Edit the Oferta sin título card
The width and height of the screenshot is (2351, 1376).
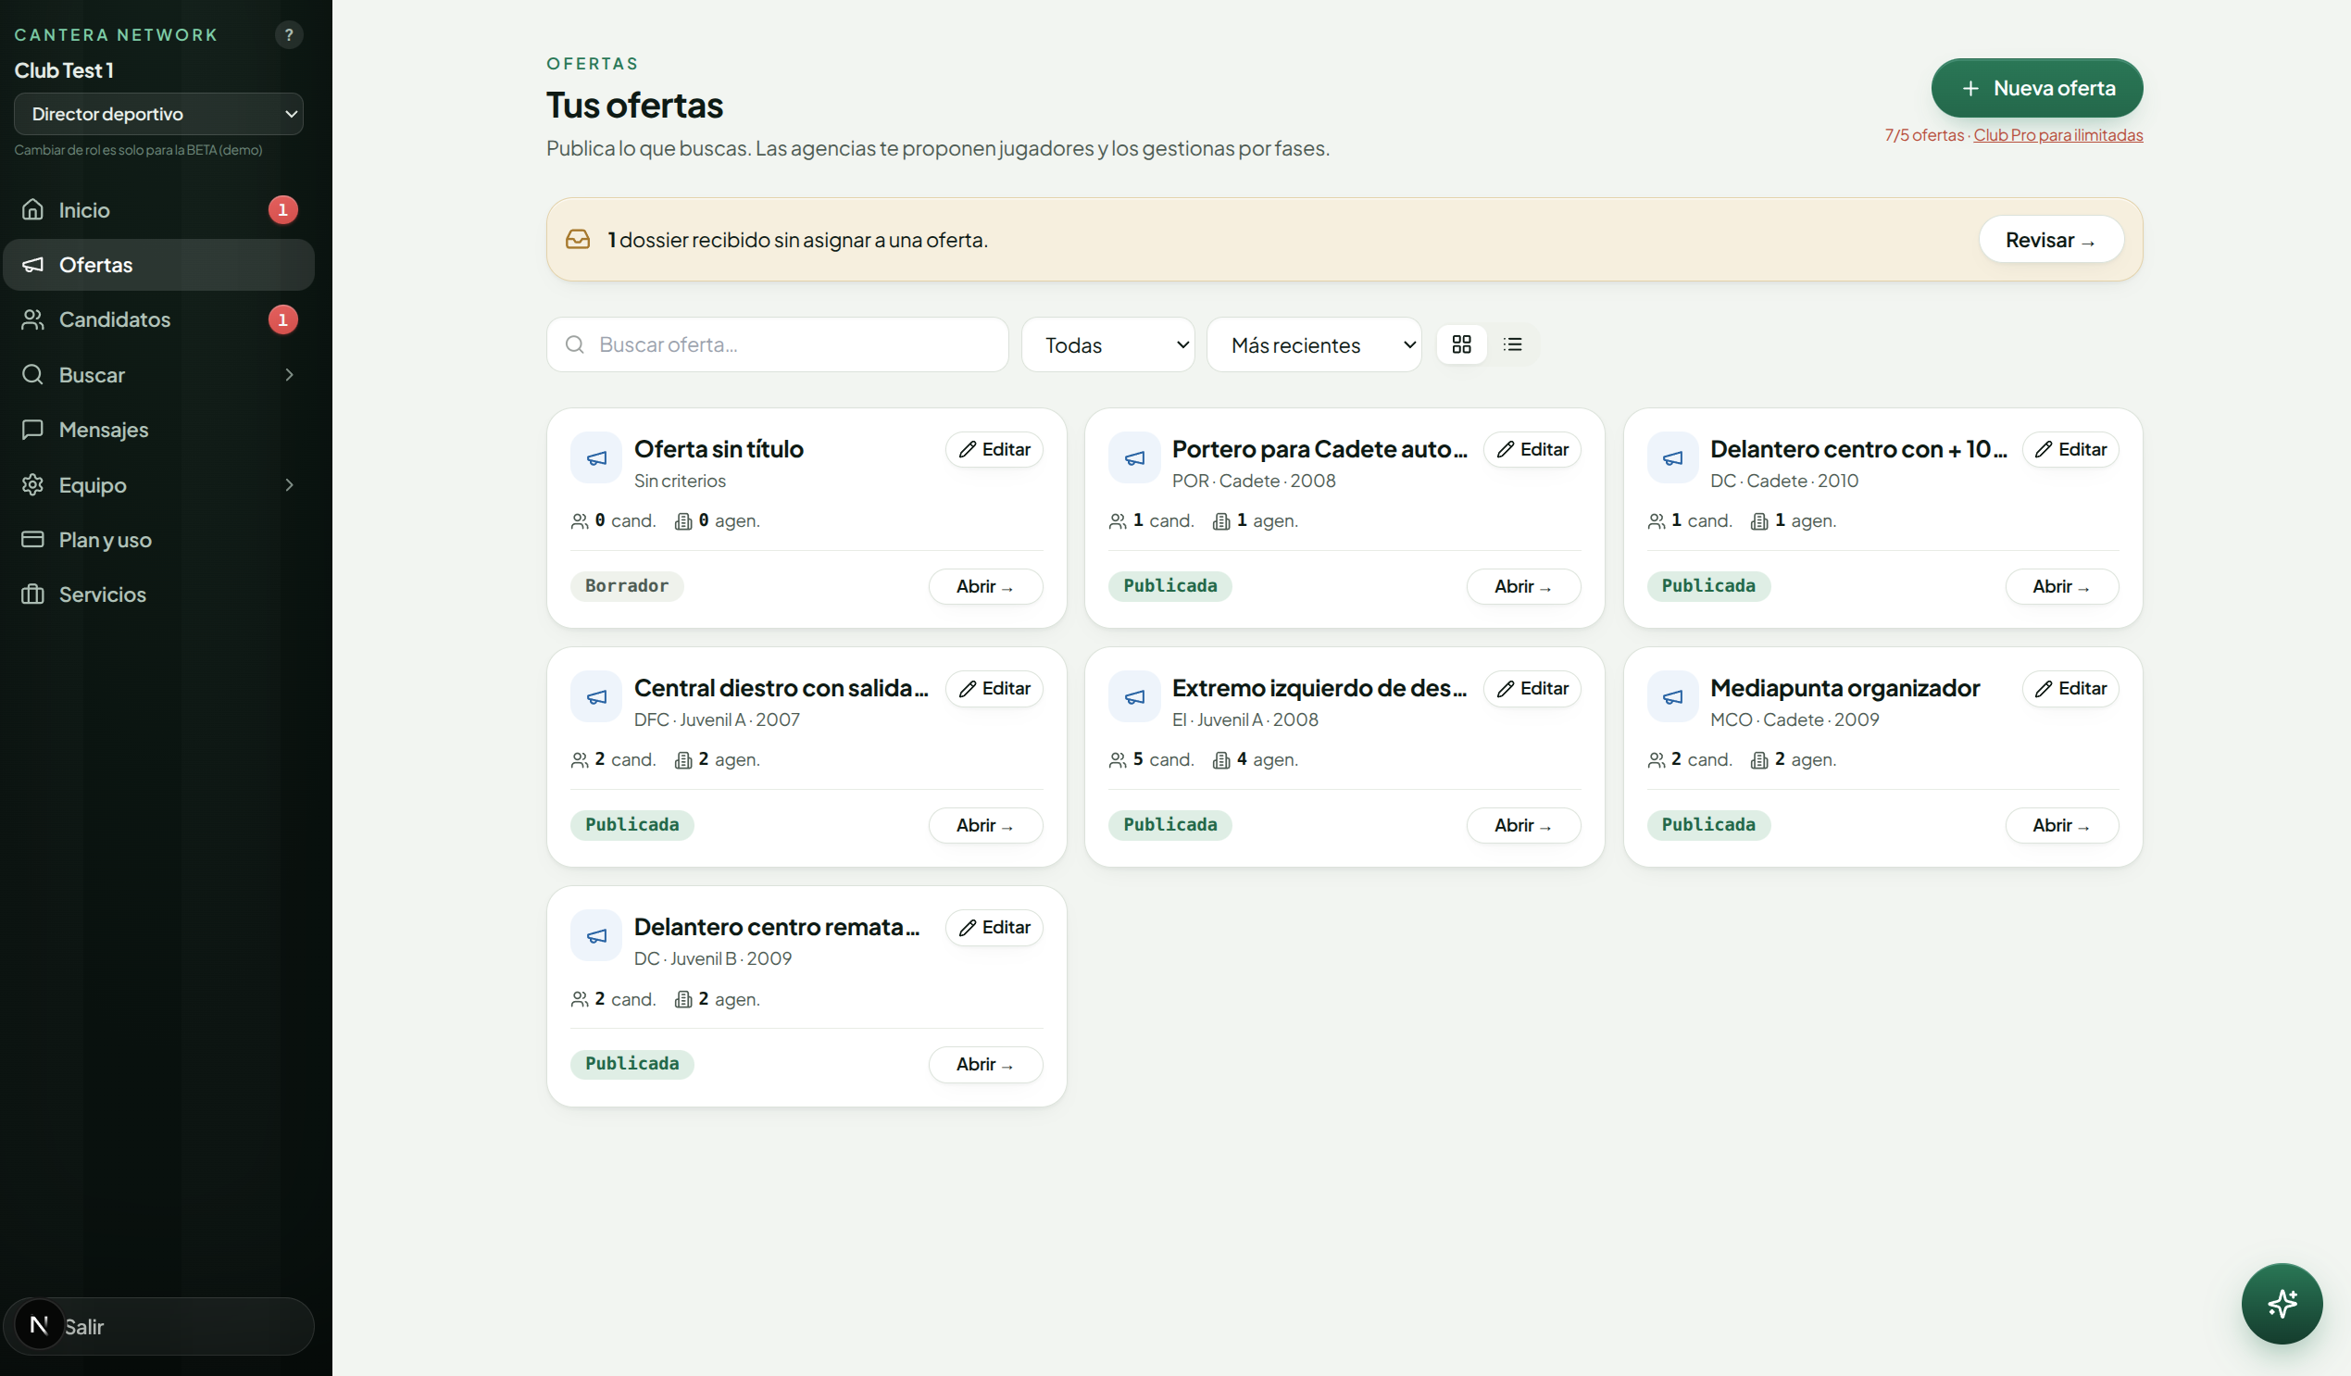(994, 450)
